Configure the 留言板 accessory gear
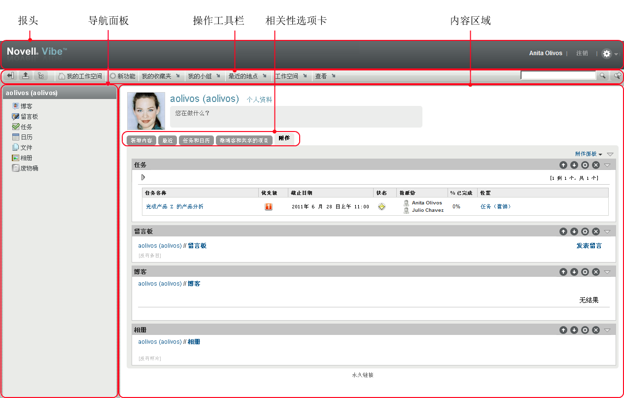The height and width of the screenshot is (398, 624). click(x=585, y=232)
